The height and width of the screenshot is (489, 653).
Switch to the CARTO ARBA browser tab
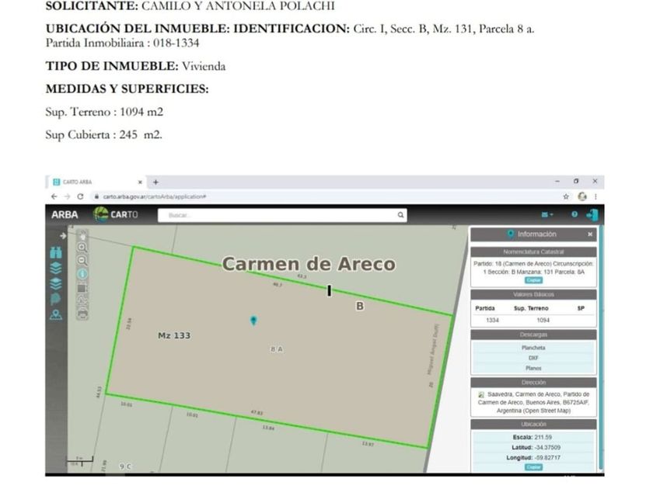96,182
